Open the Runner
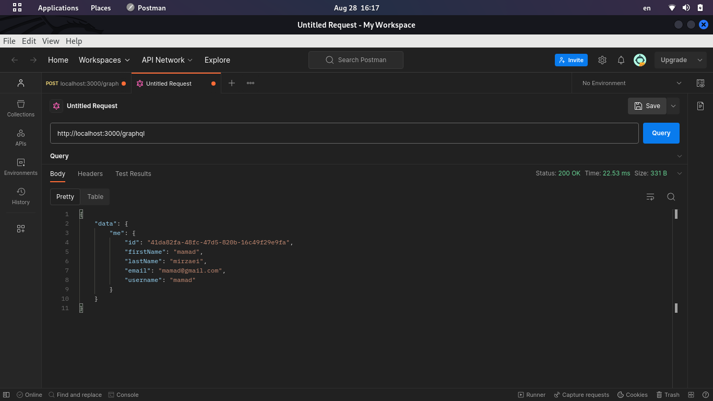Viewport: 713px width, 401px height. pos(532,395)
